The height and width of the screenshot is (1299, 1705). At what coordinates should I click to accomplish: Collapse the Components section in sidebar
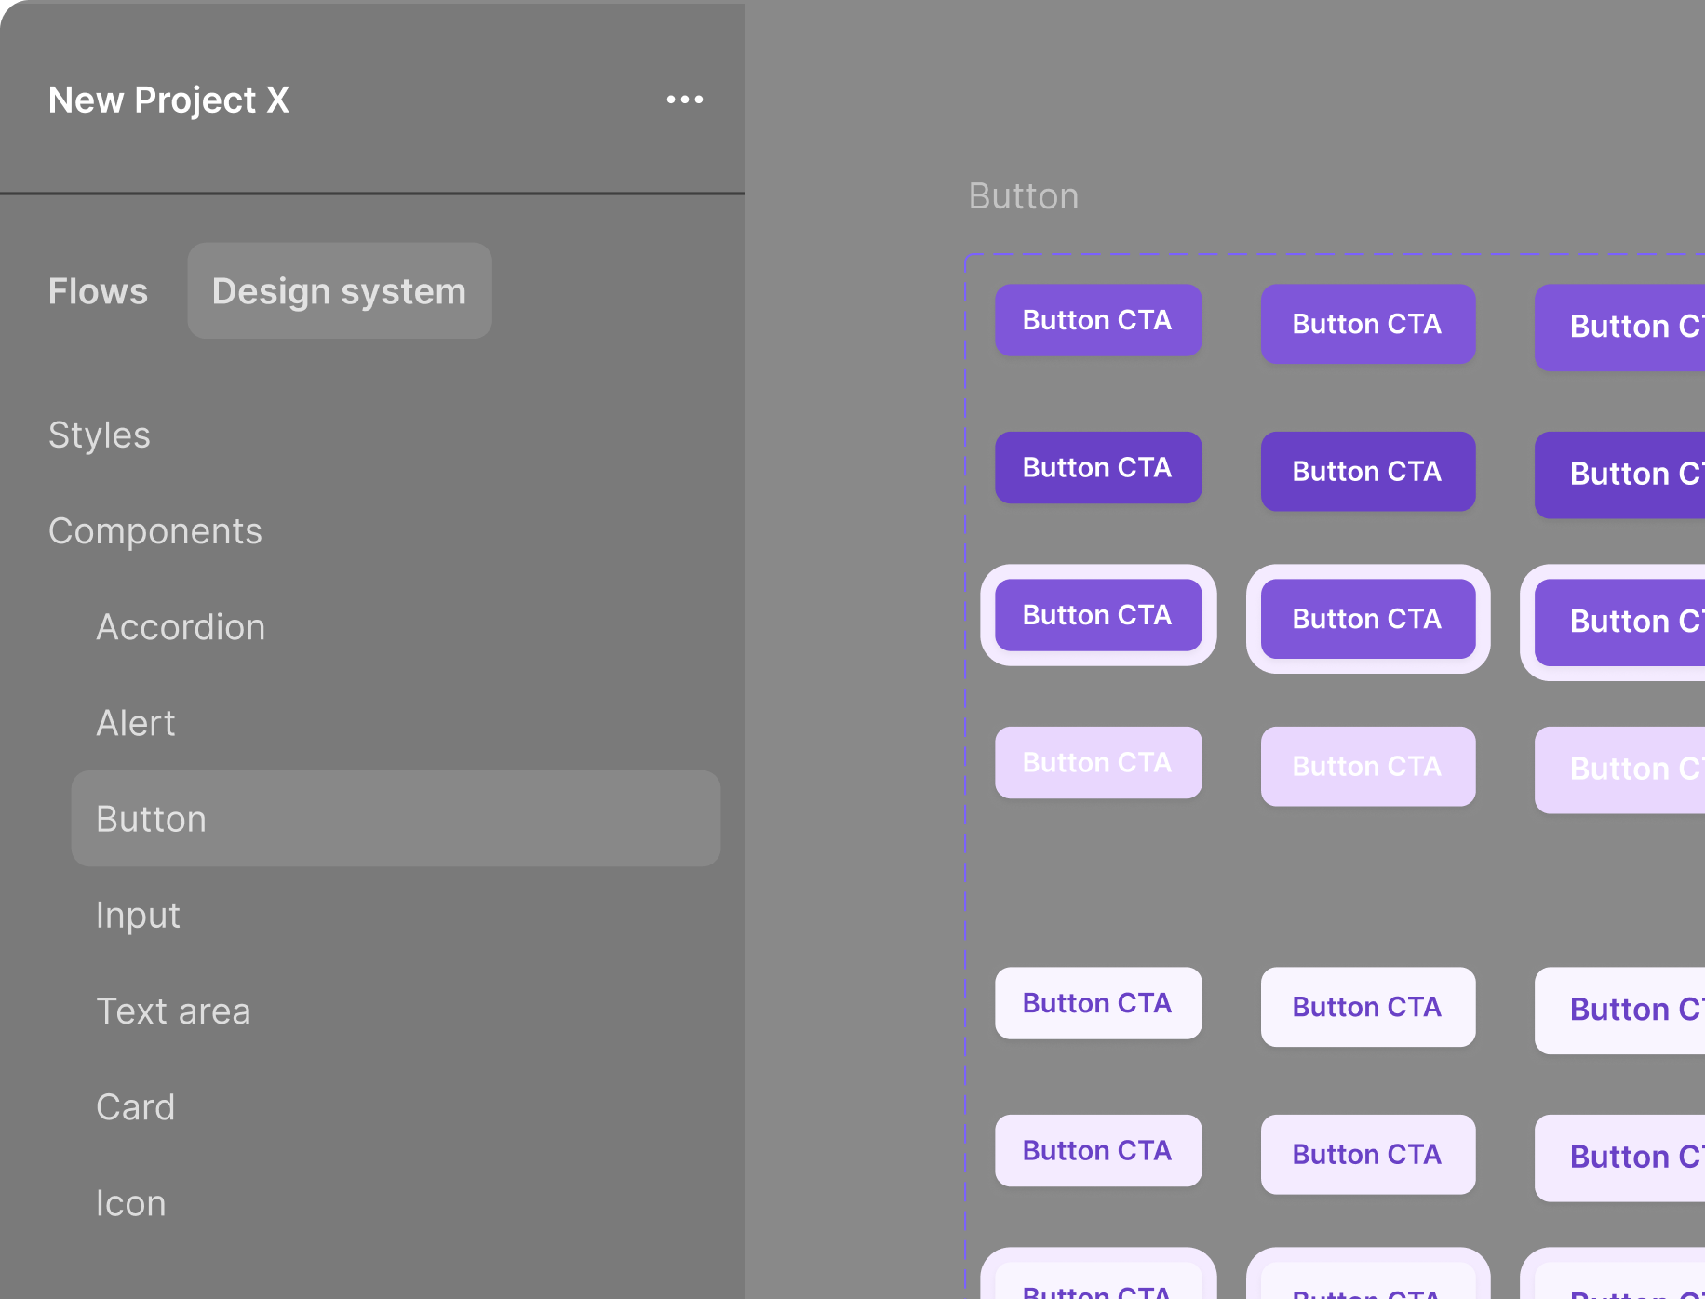click(x=155, y=531)
